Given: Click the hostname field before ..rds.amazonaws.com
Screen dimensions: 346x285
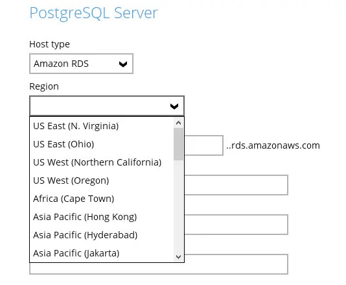Looking at the screenshot, I should (x=203, y=145).
